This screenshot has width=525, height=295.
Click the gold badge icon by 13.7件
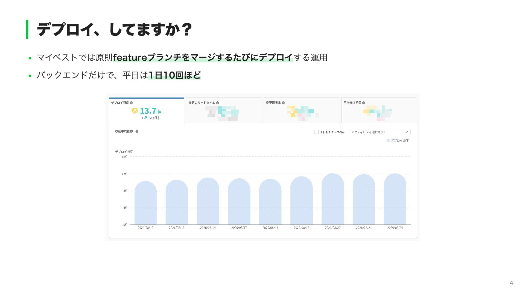click(x=135, y=111)
